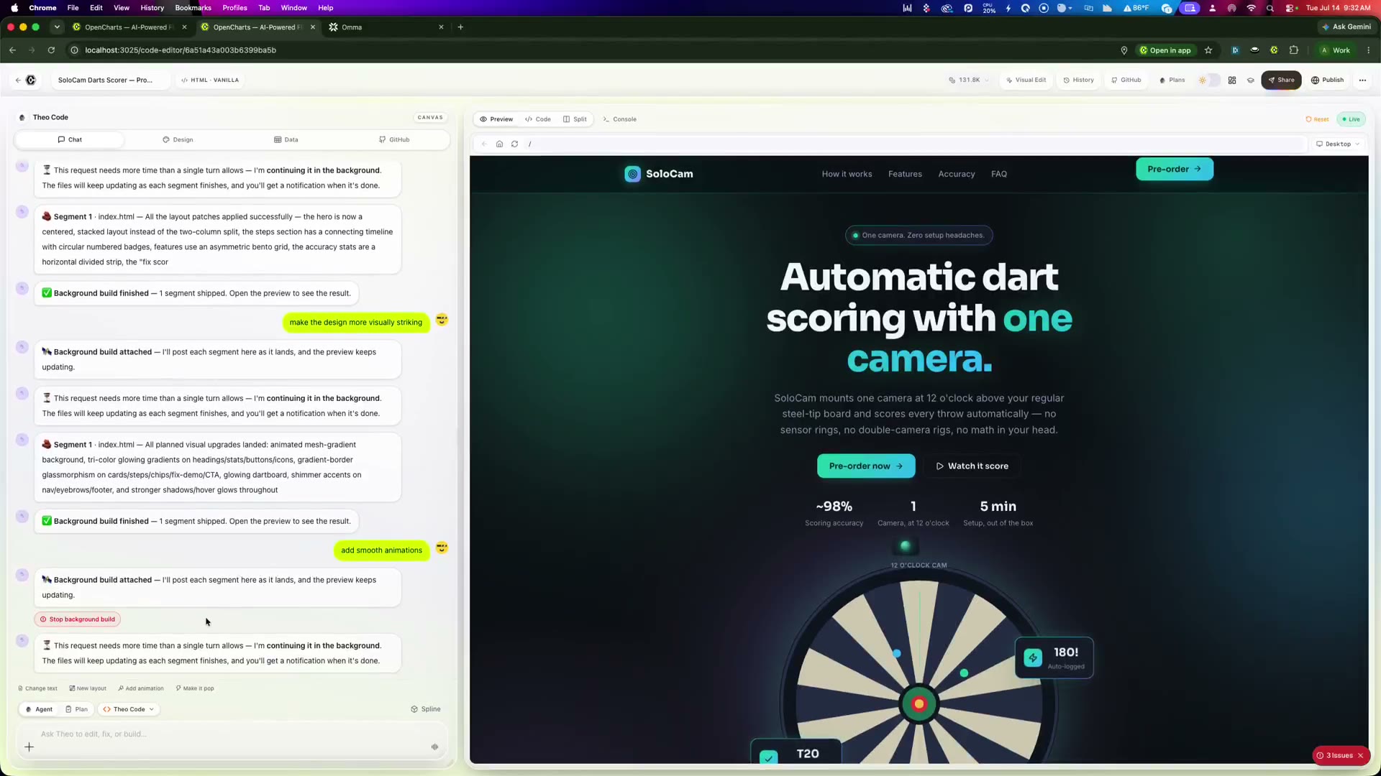Switch to the Chat tab
This screenshot has width=1381, height=776.
pyautogui.click(x=70, y=140)
